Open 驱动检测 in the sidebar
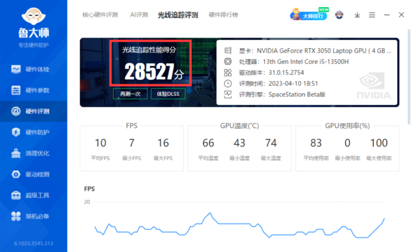412x252 pixels. click(x=33, y=174)
